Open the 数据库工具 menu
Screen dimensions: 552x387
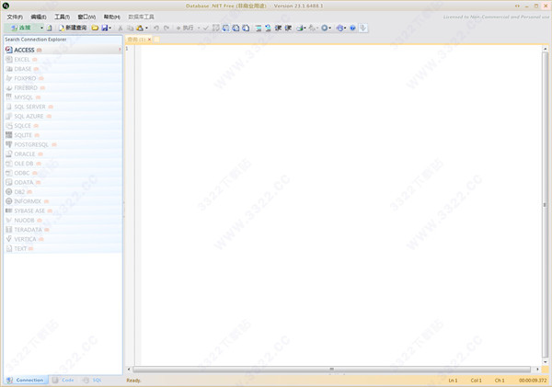point(141,17)
